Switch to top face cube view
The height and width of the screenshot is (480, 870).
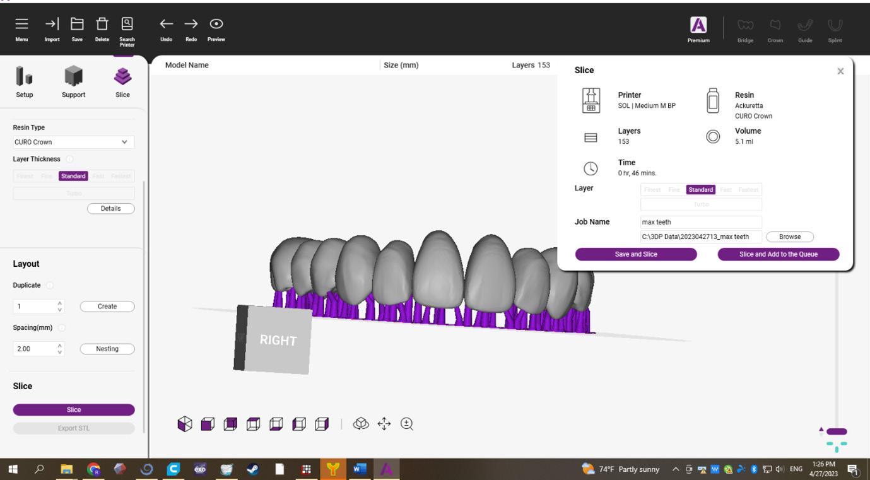coord(253,424)
